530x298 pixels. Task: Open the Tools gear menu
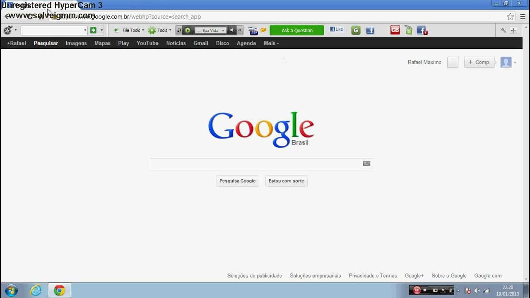coord(160,30)
